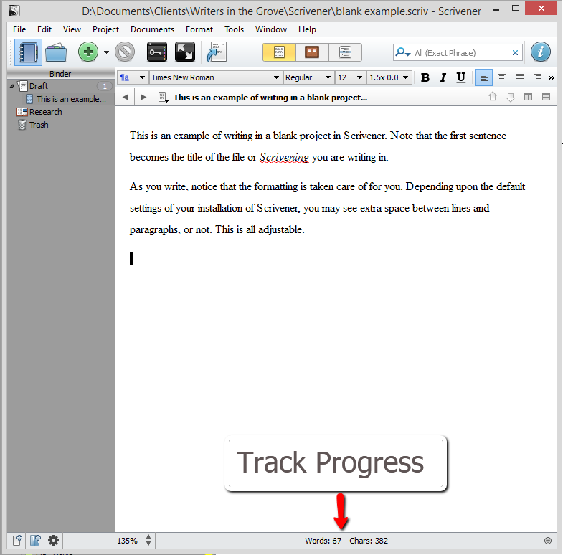Enter full screen composition mode
The image size is (563, 555).
point(185,52)
